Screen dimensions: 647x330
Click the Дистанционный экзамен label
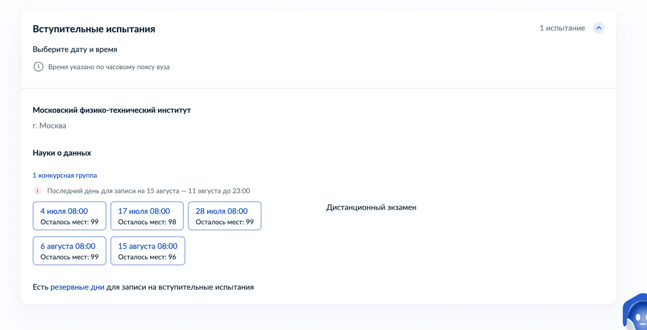[x=371, y=207]
